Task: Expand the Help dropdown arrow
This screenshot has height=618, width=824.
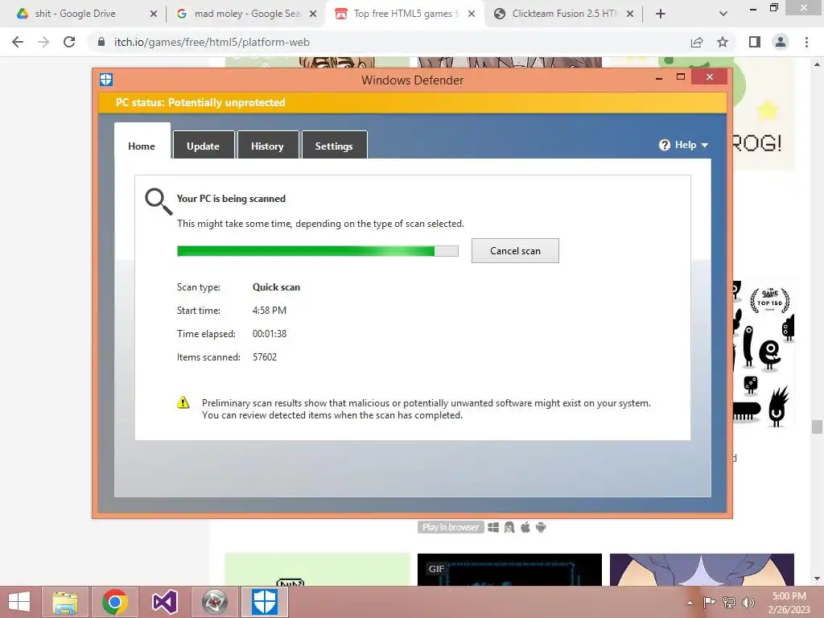Action: [705, 145]
